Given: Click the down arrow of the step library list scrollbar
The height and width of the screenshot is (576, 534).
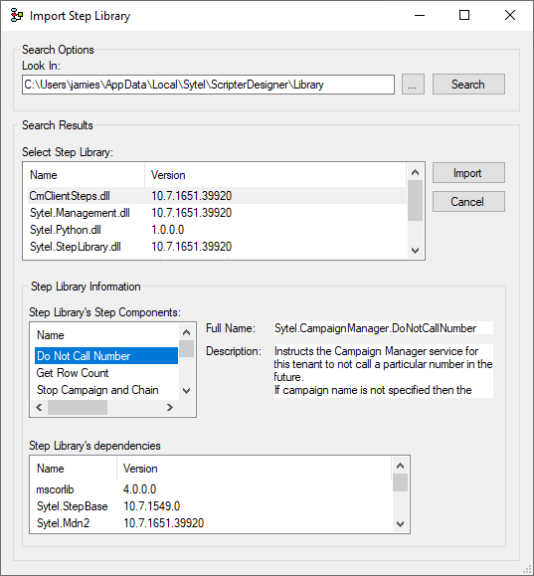Looking at the screenshot, I should coord(416,250).
